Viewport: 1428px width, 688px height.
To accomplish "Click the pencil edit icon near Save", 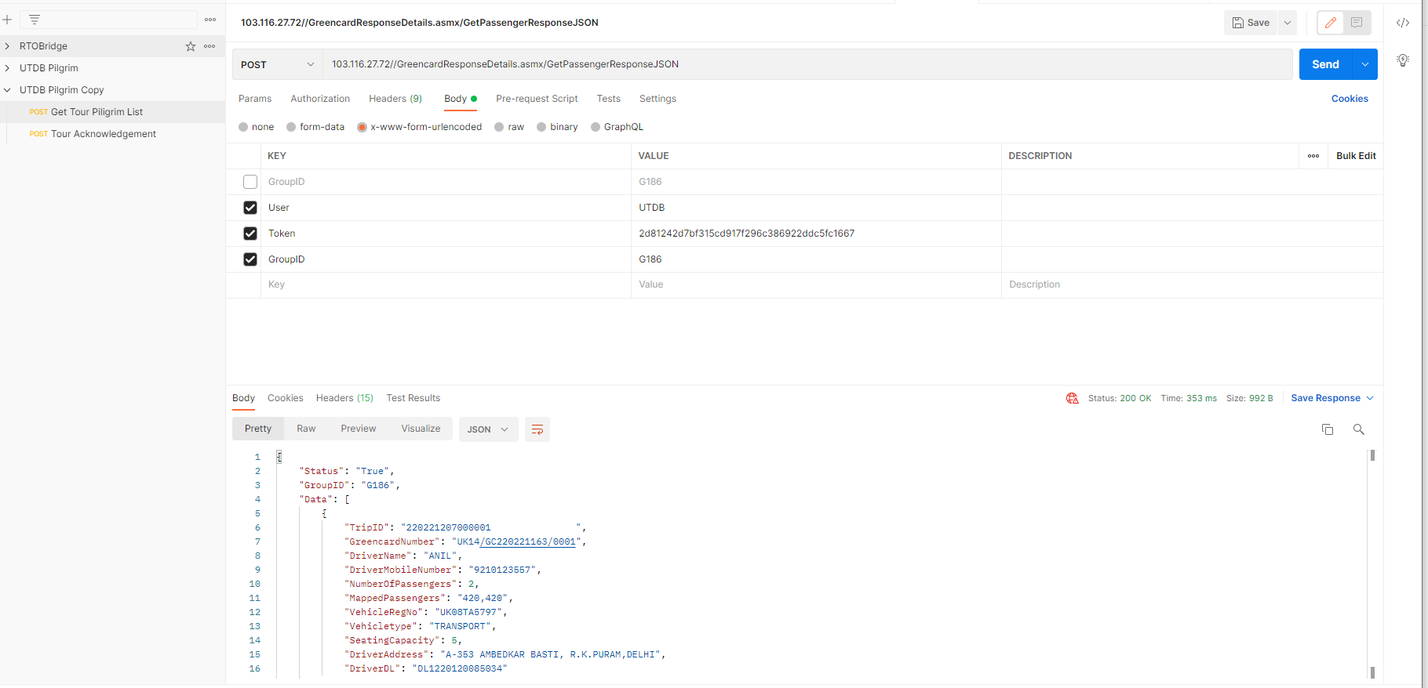I will point(1331,23).
